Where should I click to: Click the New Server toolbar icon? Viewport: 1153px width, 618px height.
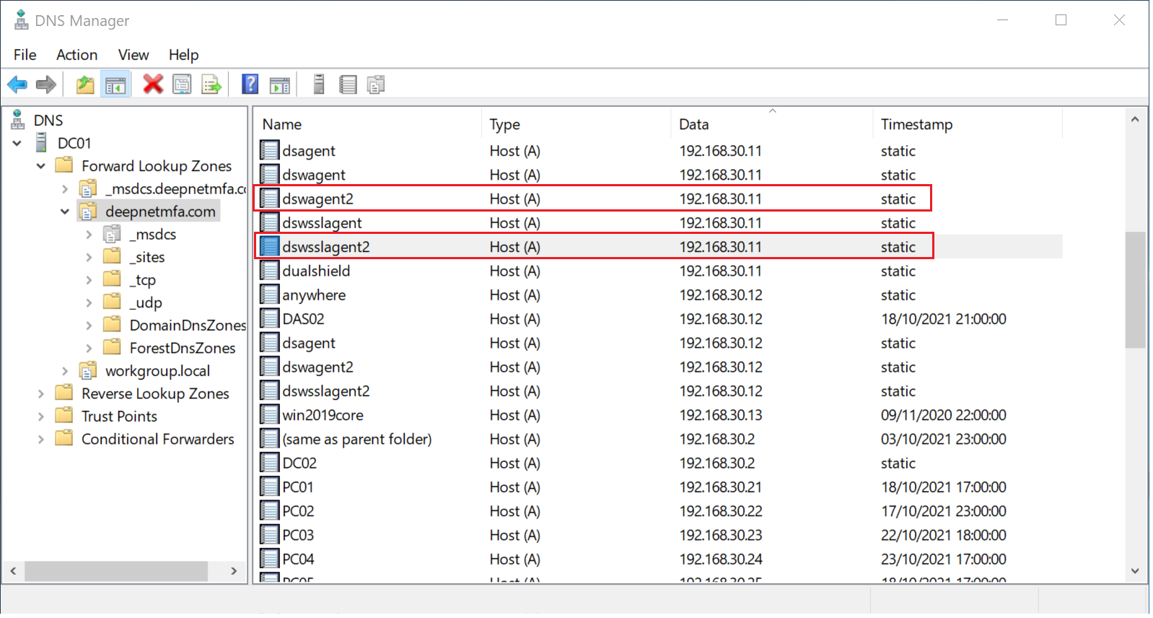(x=319, y=85)
